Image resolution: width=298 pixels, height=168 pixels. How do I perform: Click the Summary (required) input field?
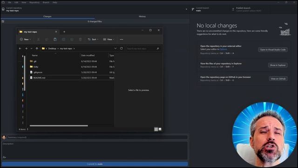click(x=97, y=137)
